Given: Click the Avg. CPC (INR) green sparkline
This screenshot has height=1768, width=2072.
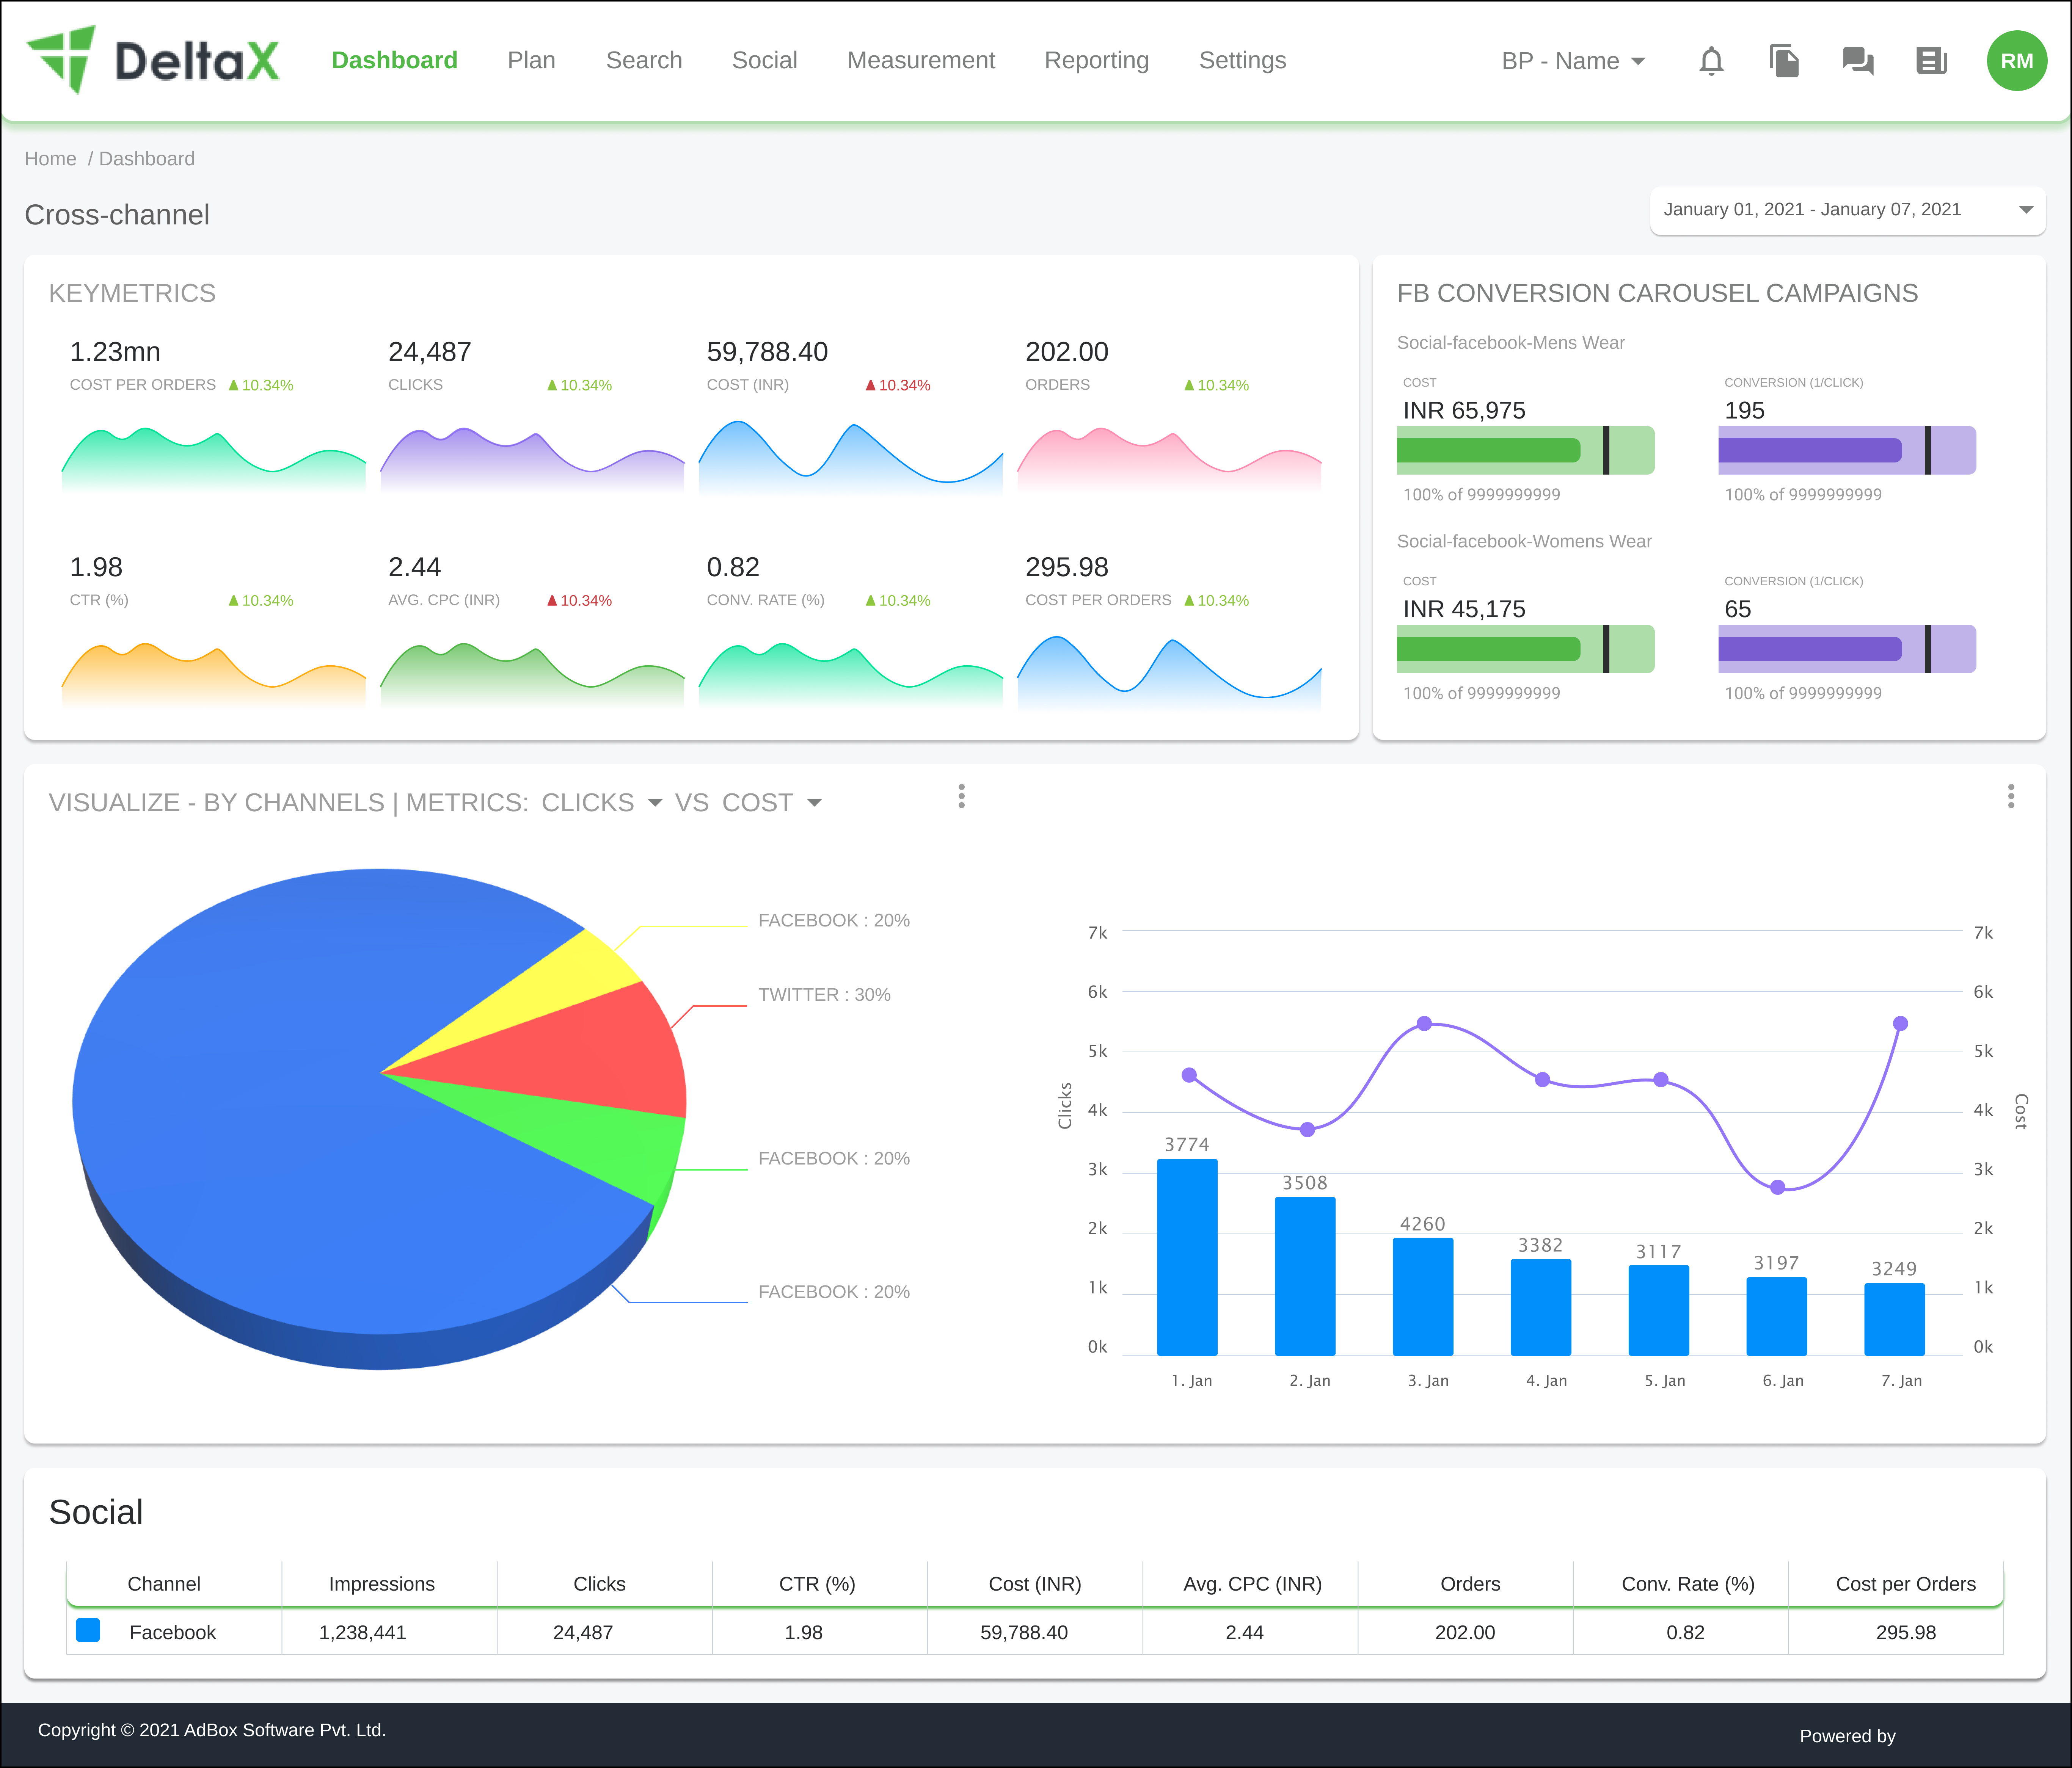Looking at the screenshot, I should coord(532,676).
